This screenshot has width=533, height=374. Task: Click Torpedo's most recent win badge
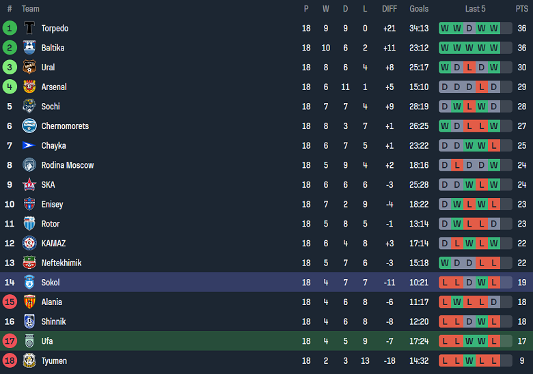coord(493,28)
